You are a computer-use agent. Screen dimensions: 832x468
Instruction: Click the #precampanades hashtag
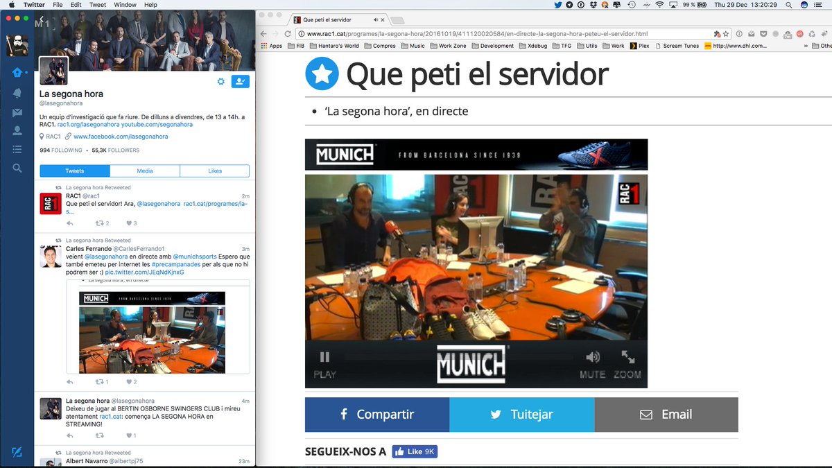(x=175, y=264)
